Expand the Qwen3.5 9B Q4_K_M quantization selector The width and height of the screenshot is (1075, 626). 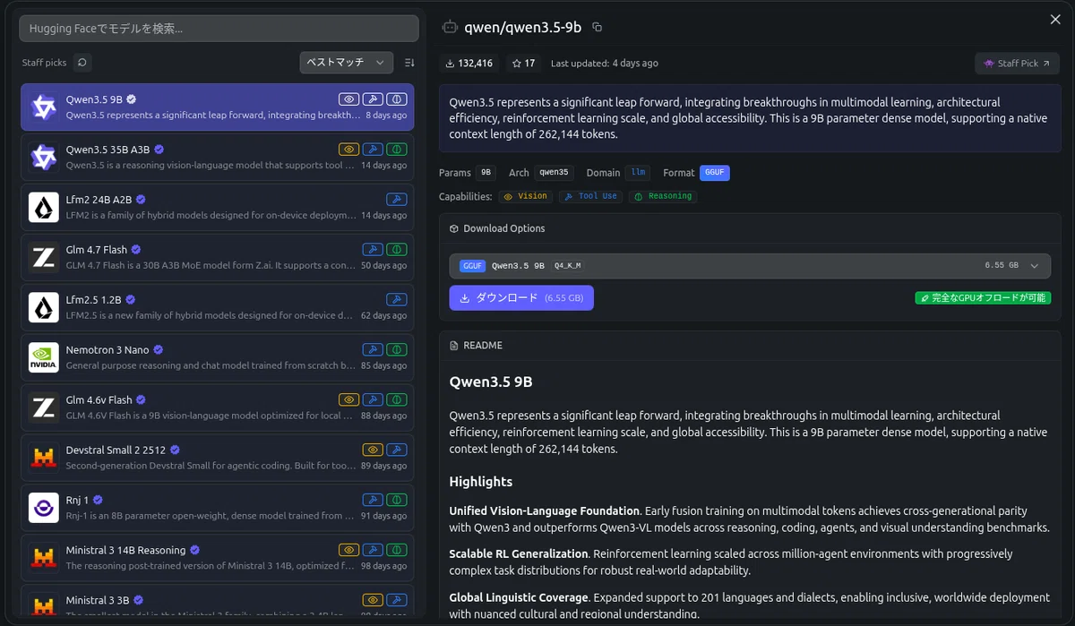tap(750, 266)
